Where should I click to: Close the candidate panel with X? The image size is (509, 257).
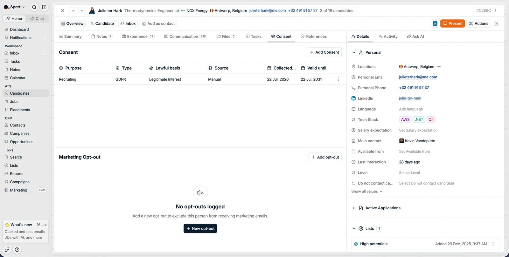click(x=62, y=10)
